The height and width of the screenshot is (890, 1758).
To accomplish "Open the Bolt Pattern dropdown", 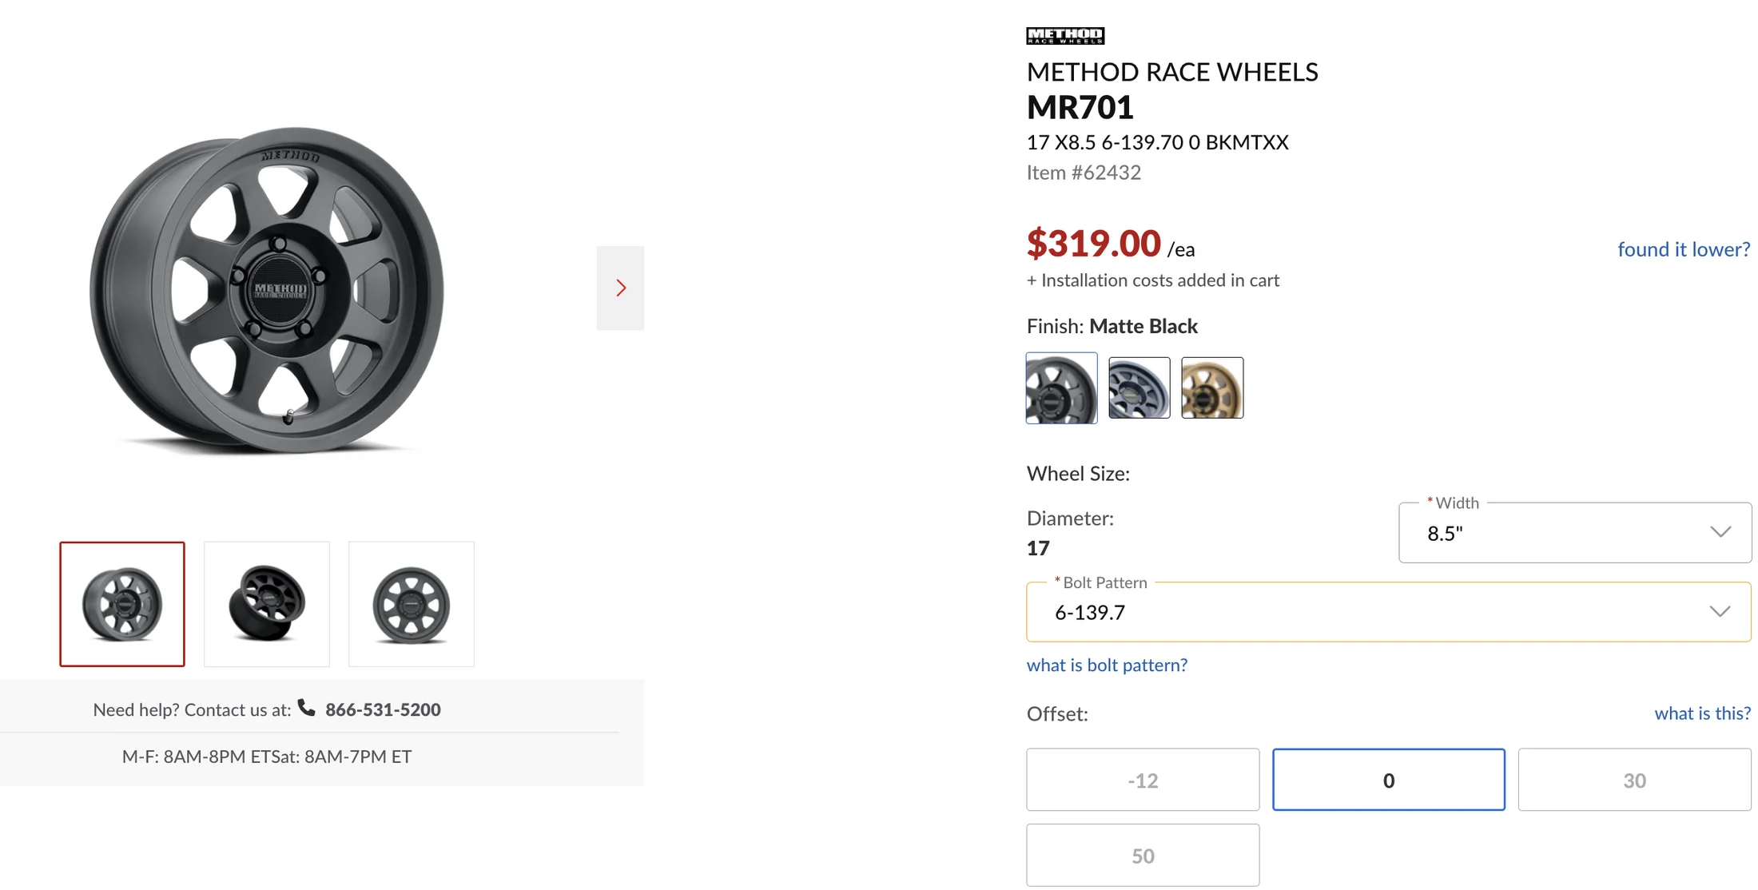I will [x=1389, y=612].
